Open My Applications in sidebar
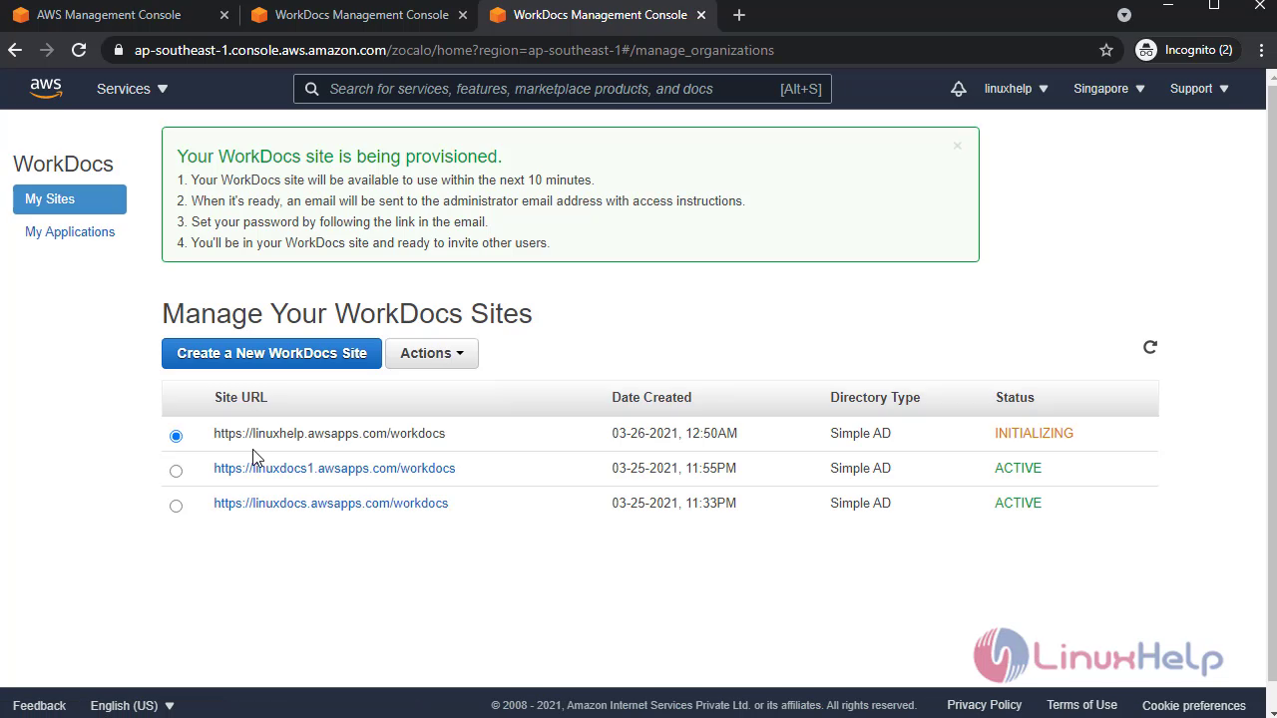Viewport: 1277px width, 718px height. [x=70, y=231]
